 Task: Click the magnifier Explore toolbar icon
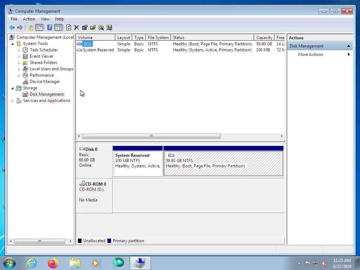101,28
